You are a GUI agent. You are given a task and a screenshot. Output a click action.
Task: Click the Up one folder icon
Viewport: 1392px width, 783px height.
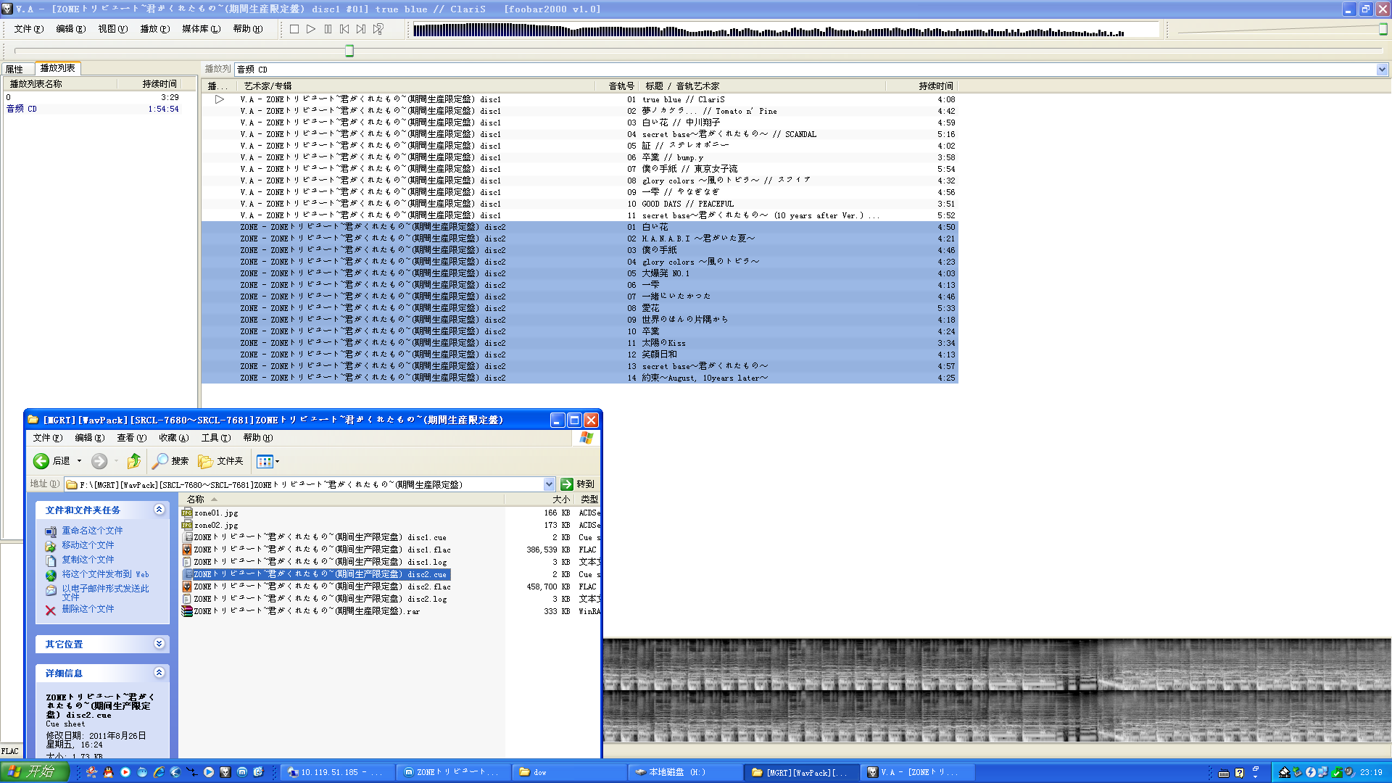(x=133, y=461)
